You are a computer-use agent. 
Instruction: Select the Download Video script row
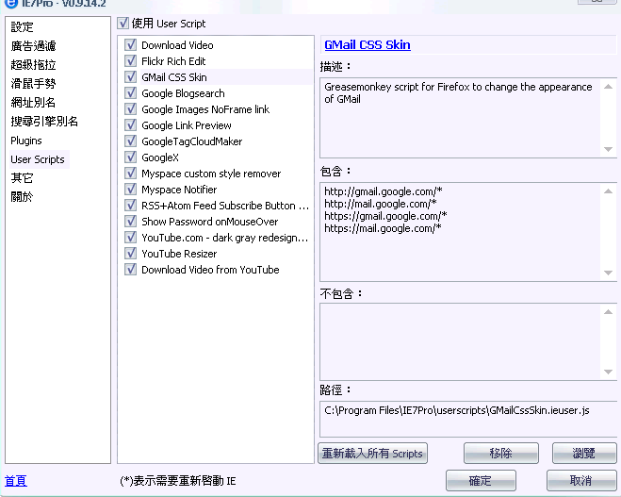tap(177, 45)
